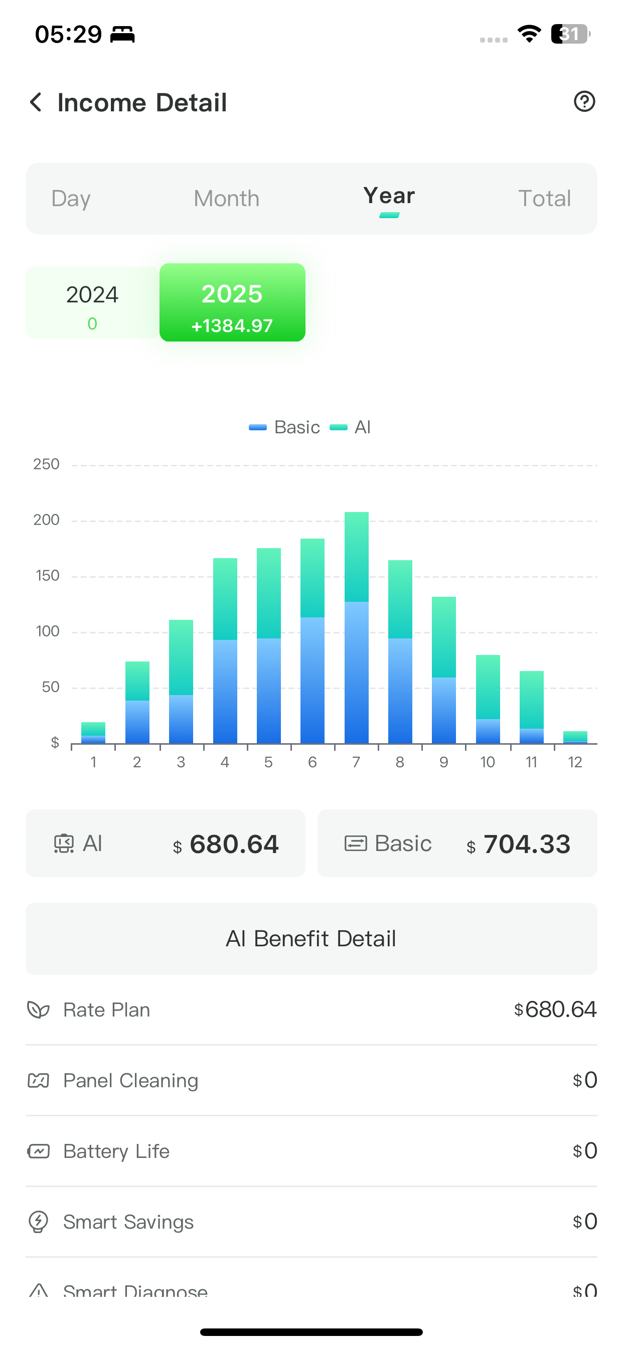Image resolution: width=623 pixels, height=1348 pixels.
Task: Tap the Smart Savings lightning icon
Action: point(38,1222)
